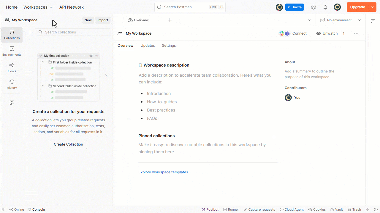Open the Upgrade button dropdown arrow
This screenshot has width=380, height=213.
coord(373,7)
